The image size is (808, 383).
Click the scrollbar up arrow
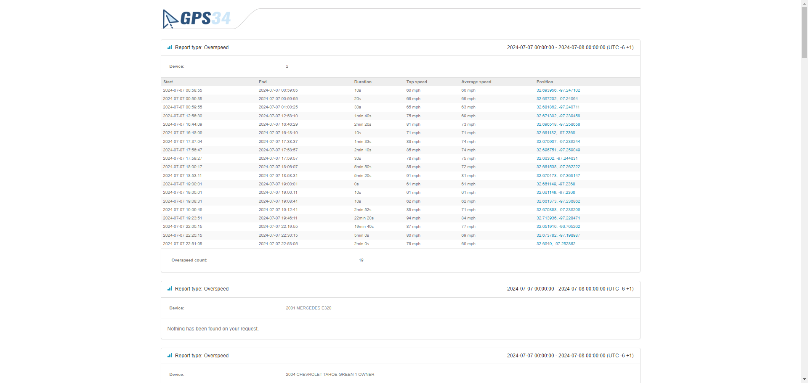click(x=804, y=3)
